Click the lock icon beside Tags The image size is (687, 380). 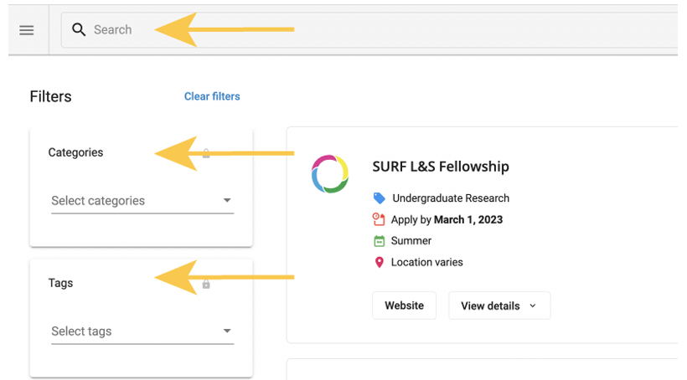tap(206, 284)
